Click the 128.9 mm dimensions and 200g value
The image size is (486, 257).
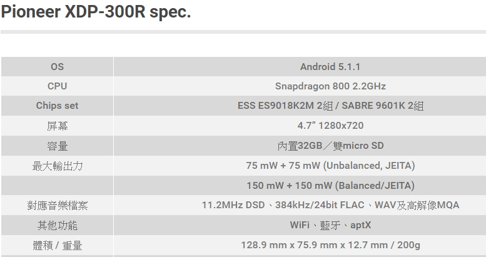pos(330,245)
